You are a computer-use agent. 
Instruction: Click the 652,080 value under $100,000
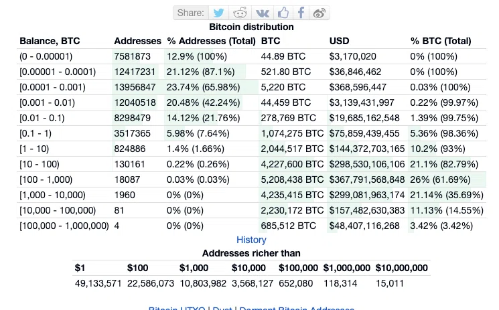[x=295, y=283]
